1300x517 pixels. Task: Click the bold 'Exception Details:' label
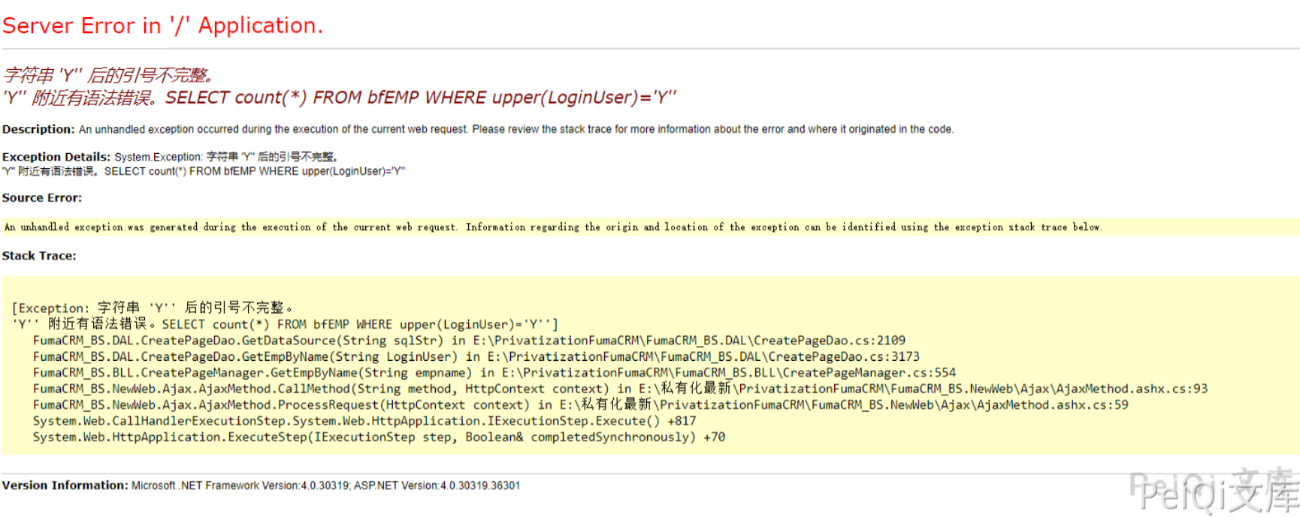tap(56, 157)
